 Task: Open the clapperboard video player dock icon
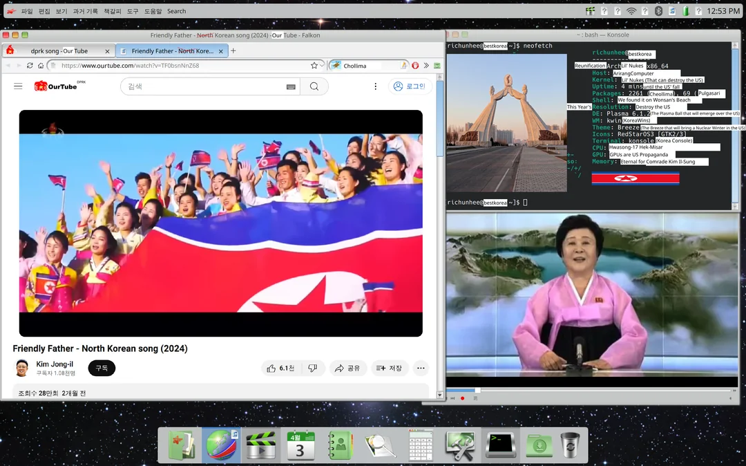[x=260, y=445]
